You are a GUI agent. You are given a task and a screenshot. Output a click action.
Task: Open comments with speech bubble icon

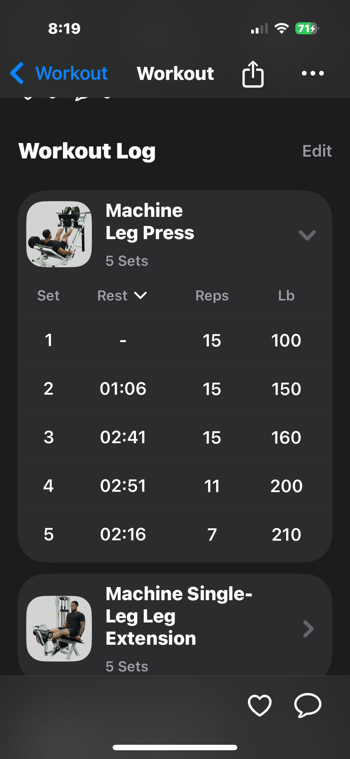(x=308, y=705)
